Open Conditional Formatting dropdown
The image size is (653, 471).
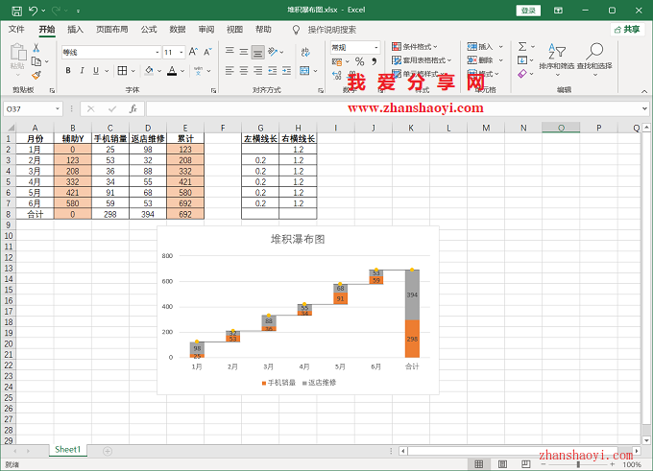[415, 47]
